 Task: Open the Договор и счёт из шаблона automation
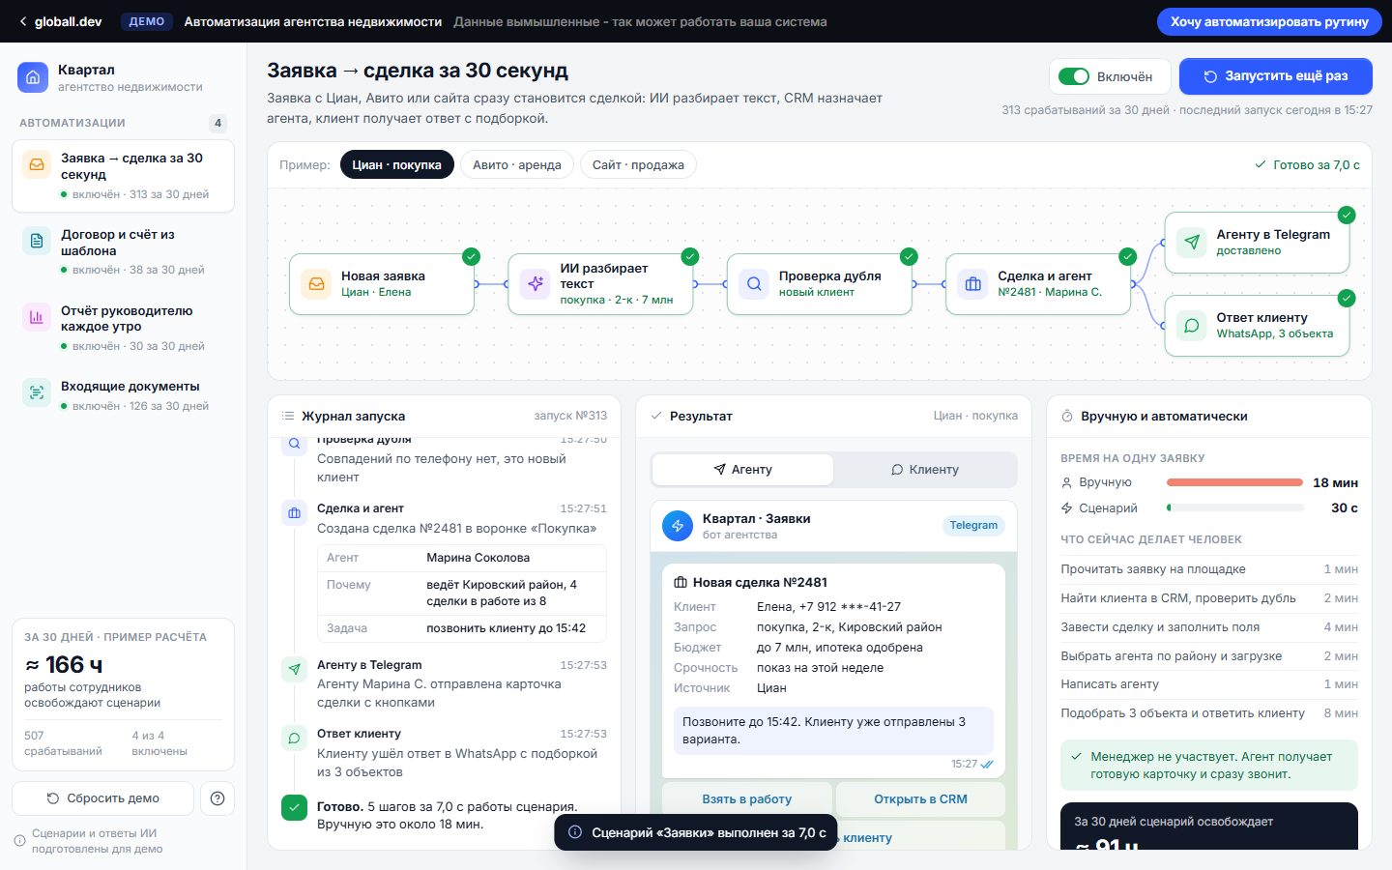pyautogui.click(x=124, y=251)
